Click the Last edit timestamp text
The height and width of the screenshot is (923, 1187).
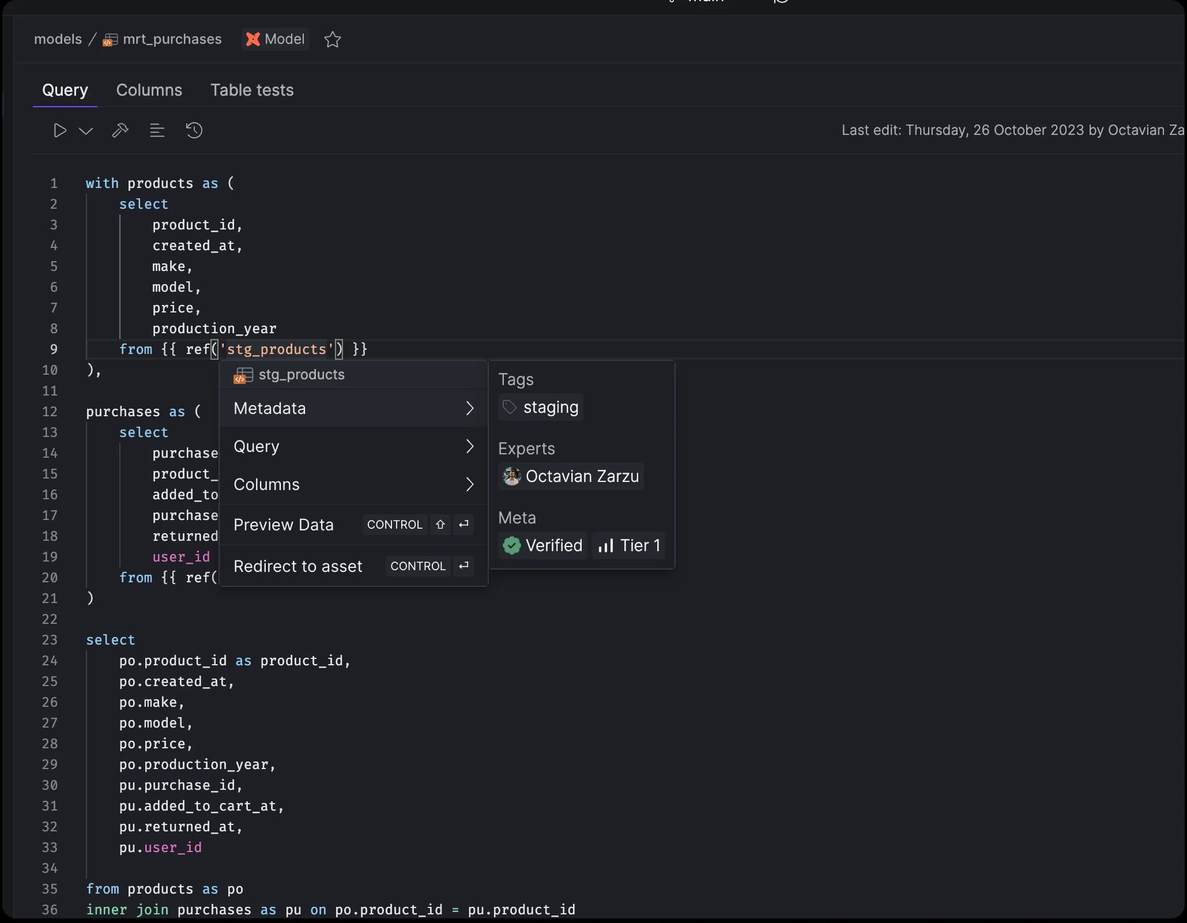point(1013,130)
